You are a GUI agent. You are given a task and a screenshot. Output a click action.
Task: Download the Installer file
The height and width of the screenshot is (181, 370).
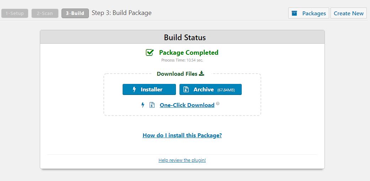(149, 90)
